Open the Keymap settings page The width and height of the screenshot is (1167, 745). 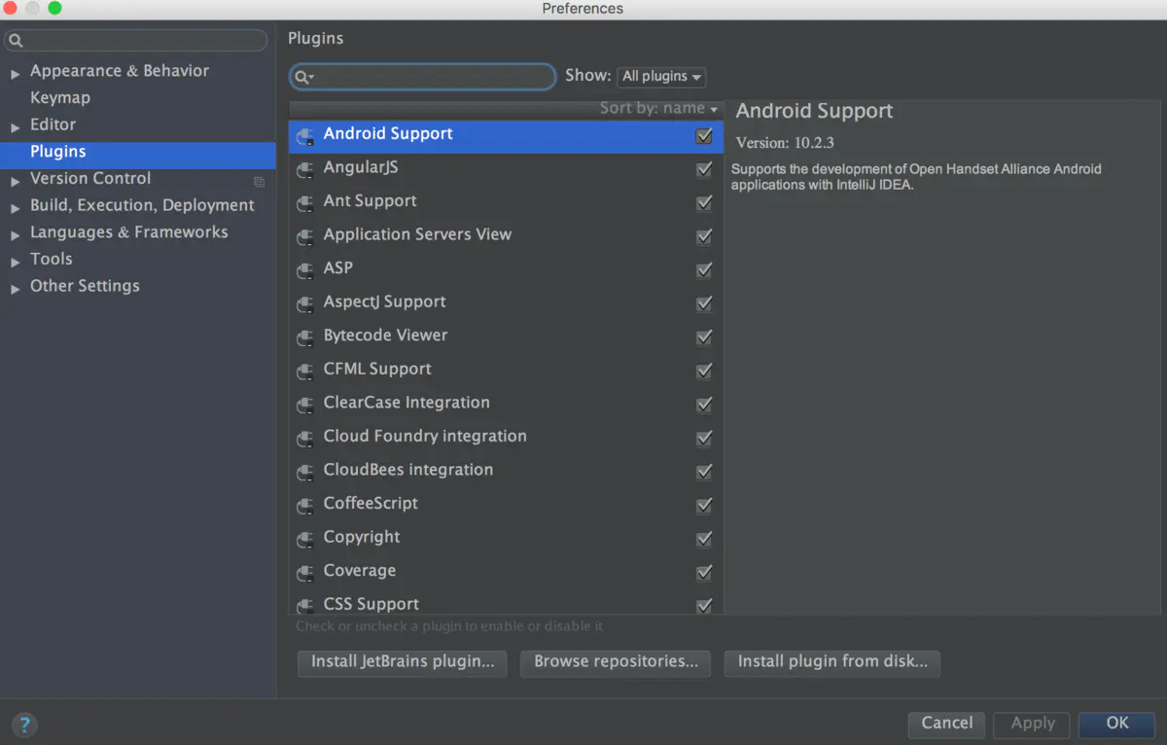pyautogui.click(x=60, y=98)
